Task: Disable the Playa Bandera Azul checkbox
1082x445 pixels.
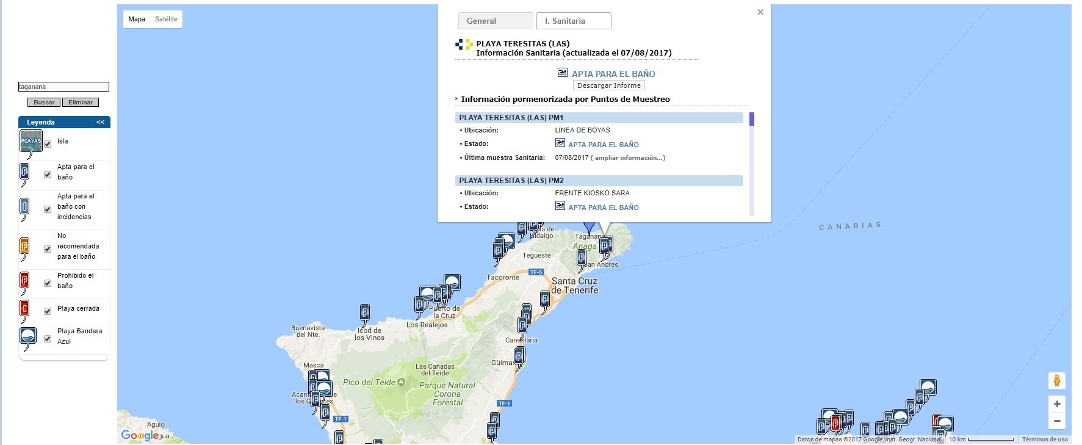Action: click(48, 339)
